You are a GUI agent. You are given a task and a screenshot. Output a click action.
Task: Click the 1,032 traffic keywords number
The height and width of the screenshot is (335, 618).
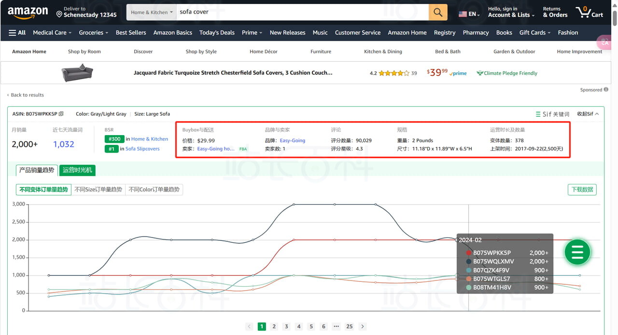(64, 144)
